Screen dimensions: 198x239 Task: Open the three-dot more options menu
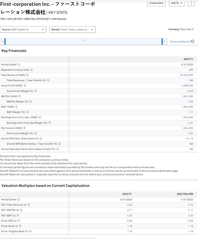tap(191, 3)
